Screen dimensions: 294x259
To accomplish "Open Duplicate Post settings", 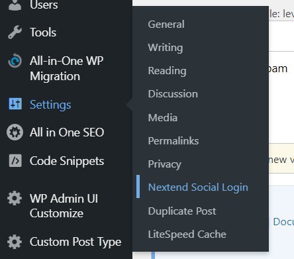I will coord(182,211).
